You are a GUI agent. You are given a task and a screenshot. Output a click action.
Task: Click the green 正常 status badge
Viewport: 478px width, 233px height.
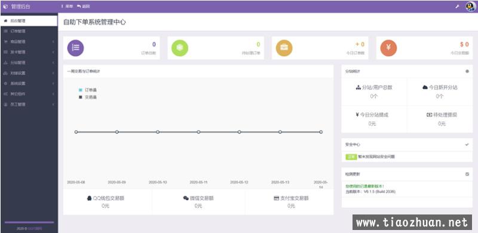pos(351,157)
